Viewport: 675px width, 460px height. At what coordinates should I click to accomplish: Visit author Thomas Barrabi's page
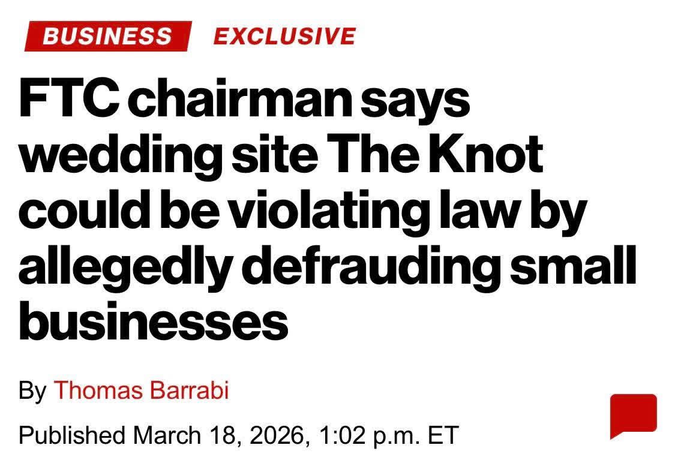point(142,391)
